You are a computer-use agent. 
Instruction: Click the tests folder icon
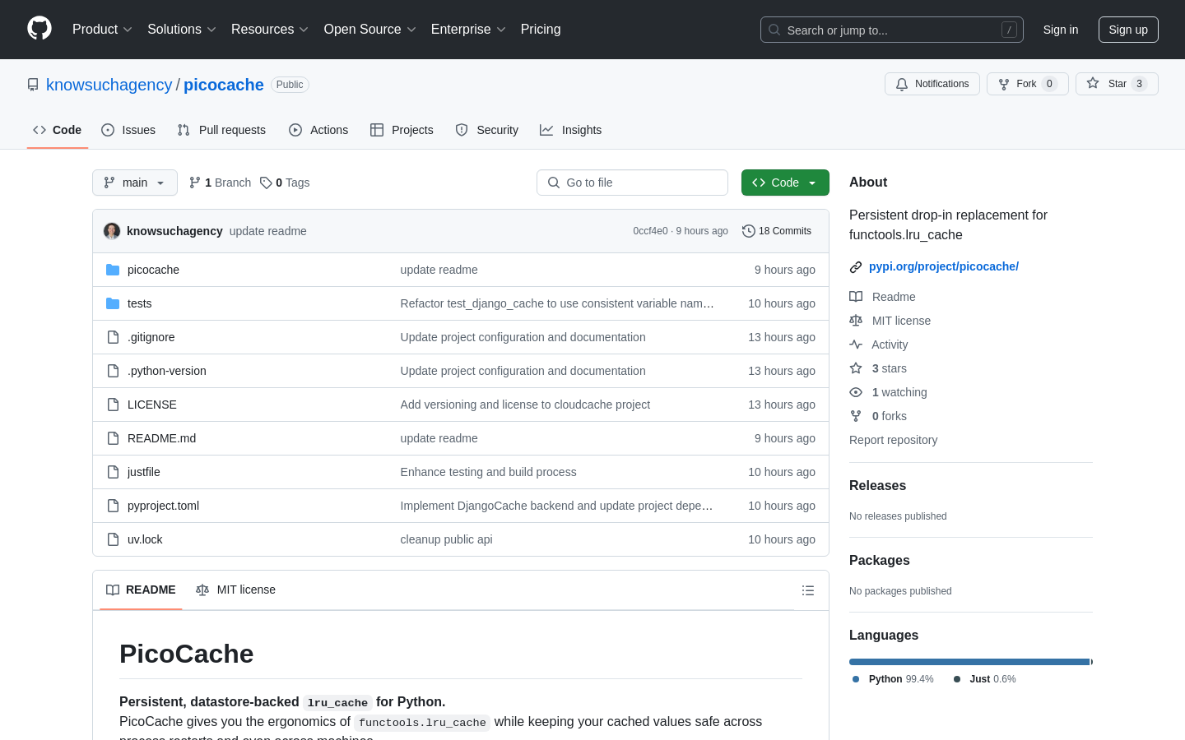click(x=113, y=303)
